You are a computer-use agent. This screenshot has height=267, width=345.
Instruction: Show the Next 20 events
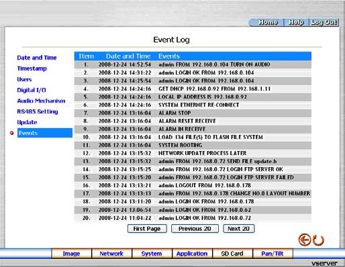pyautogui.click(x=238, y=229)
